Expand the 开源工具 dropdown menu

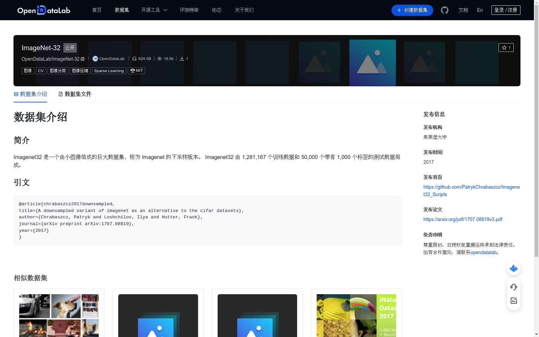(154, 10)
